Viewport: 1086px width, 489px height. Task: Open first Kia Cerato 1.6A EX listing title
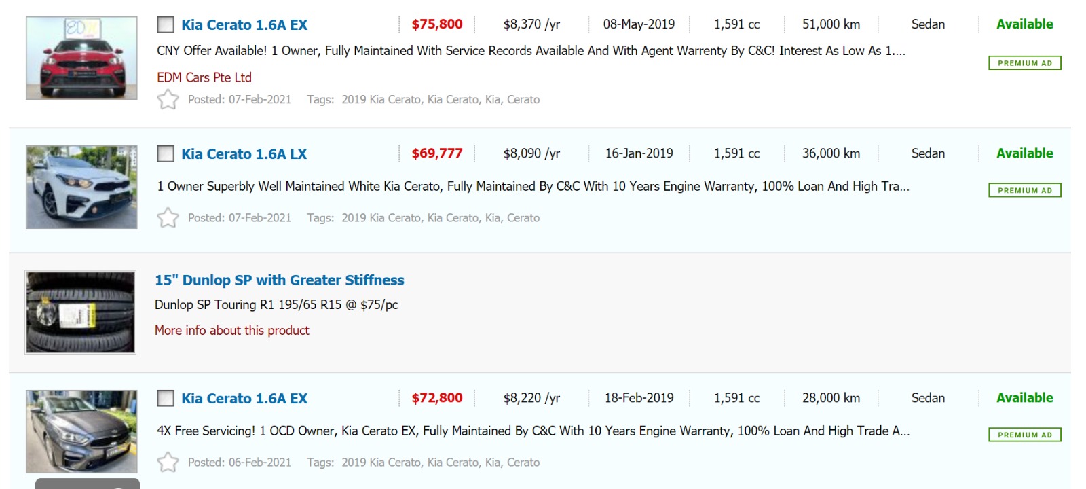point(244,25)
